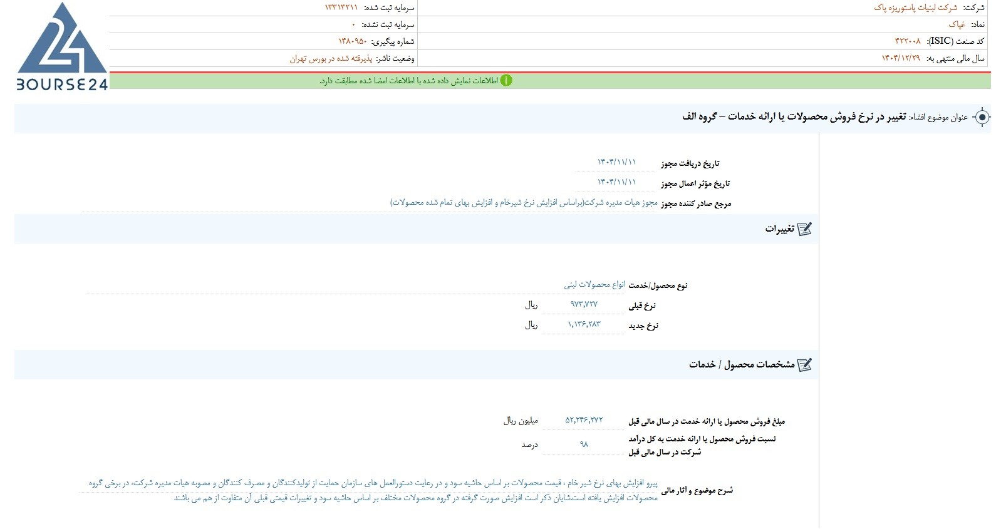Screen dimensions: 996x529
Task: Click the ISIC industry code ۴۲۲۰۰۸
Action: pyautogui.click(x=908, y=41)
